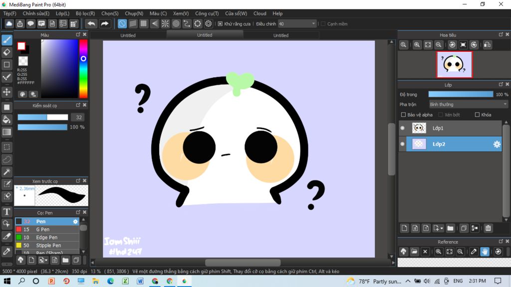The image size is (511, 287).
Task: Add a layer folder
Action: point(451,228)
